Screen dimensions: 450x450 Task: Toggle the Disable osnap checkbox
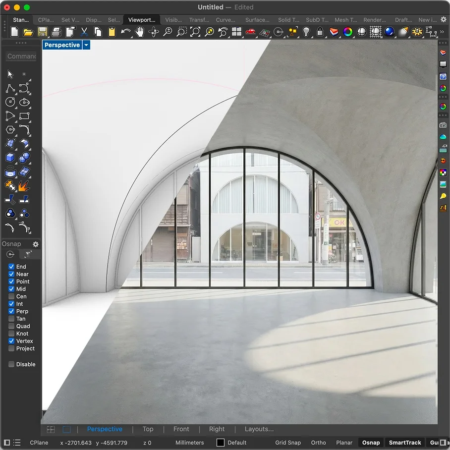(x=11, y=364)
